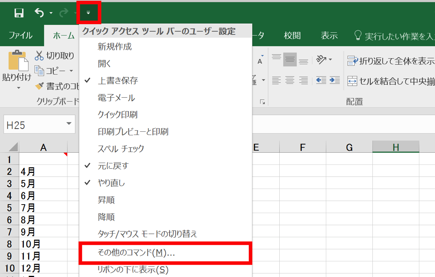Uncheck 上書き保存 in the customize menu
The image size is (435, 277).
(118, 81)
